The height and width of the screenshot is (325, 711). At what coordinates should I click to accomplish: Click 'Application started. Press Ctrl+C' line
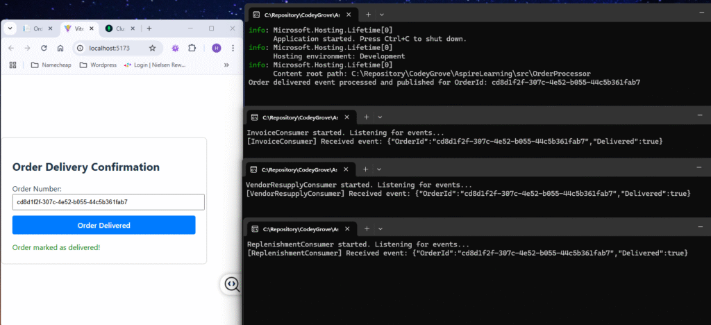click(x=369, y=39)
